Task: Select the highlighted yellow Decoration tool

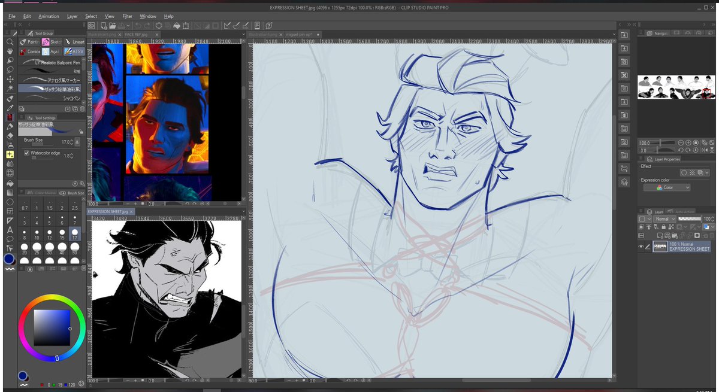Action: point(10,154)
